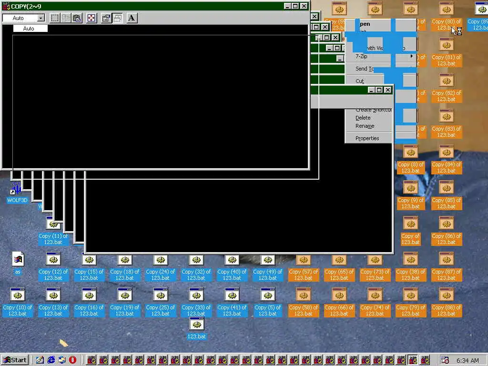
Task: Open Properties from the context menu
Action: [x=367, y=138]
